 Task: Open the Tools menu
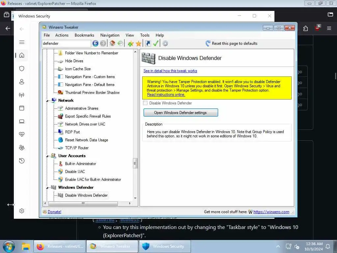[145, 35]
